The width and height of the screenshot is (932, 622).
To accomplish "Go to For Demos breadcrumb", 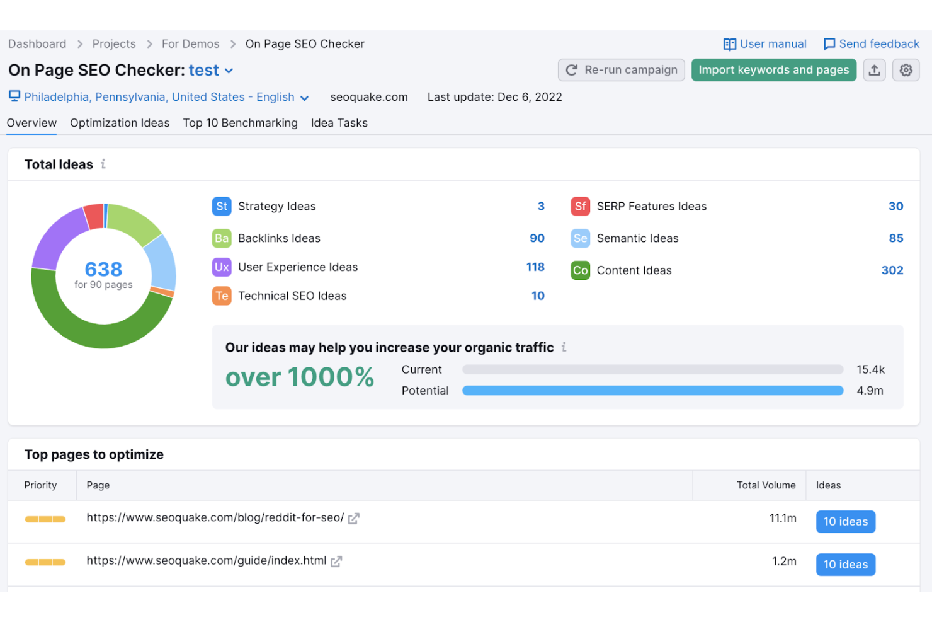I will (191, 44).
